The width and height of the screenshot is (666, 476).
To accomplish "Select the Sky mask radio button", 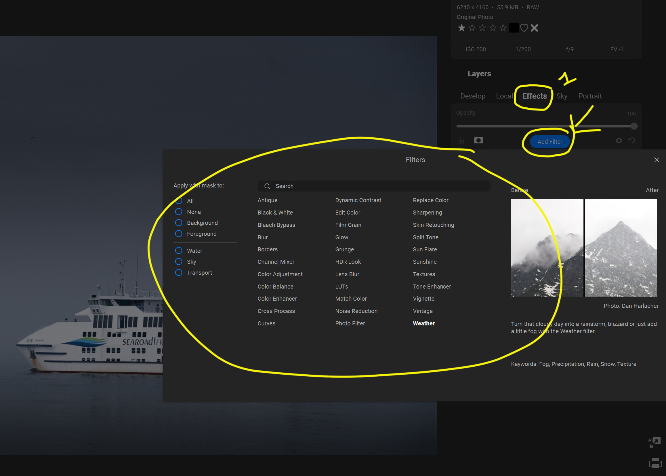I will (179, 261).
